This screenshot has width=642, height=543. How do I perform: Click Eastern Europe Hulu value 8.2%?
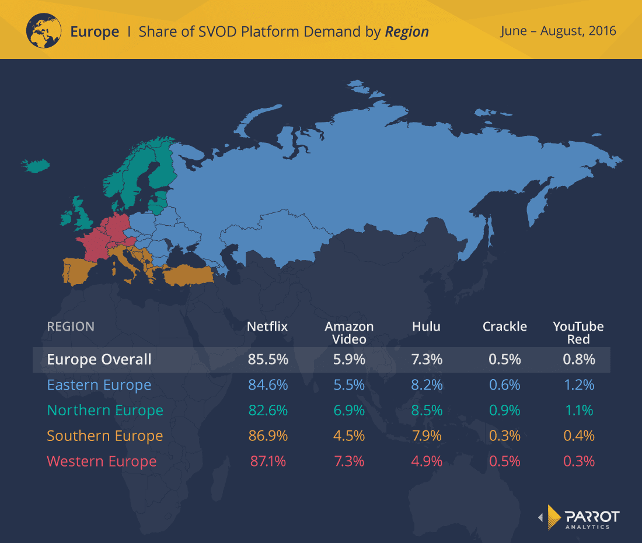pyautogui.click(x=427, y=385)
